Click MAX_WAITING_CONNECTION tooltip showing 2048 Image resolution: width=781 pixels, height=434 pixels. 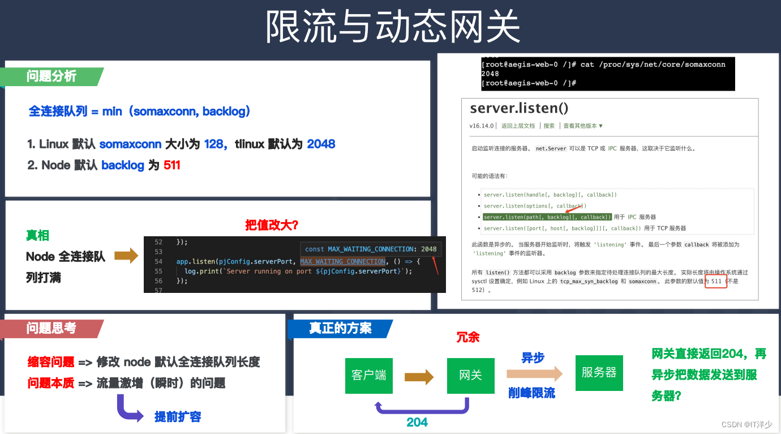(x=371, y=249)
